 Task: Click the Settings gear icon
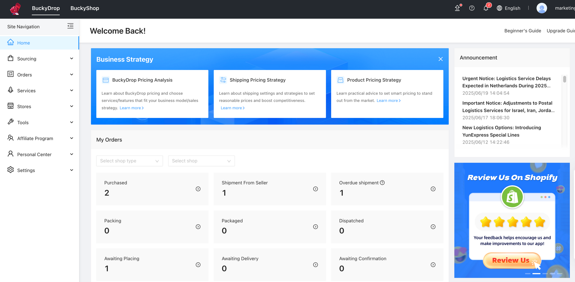click(x=11, y=170)
